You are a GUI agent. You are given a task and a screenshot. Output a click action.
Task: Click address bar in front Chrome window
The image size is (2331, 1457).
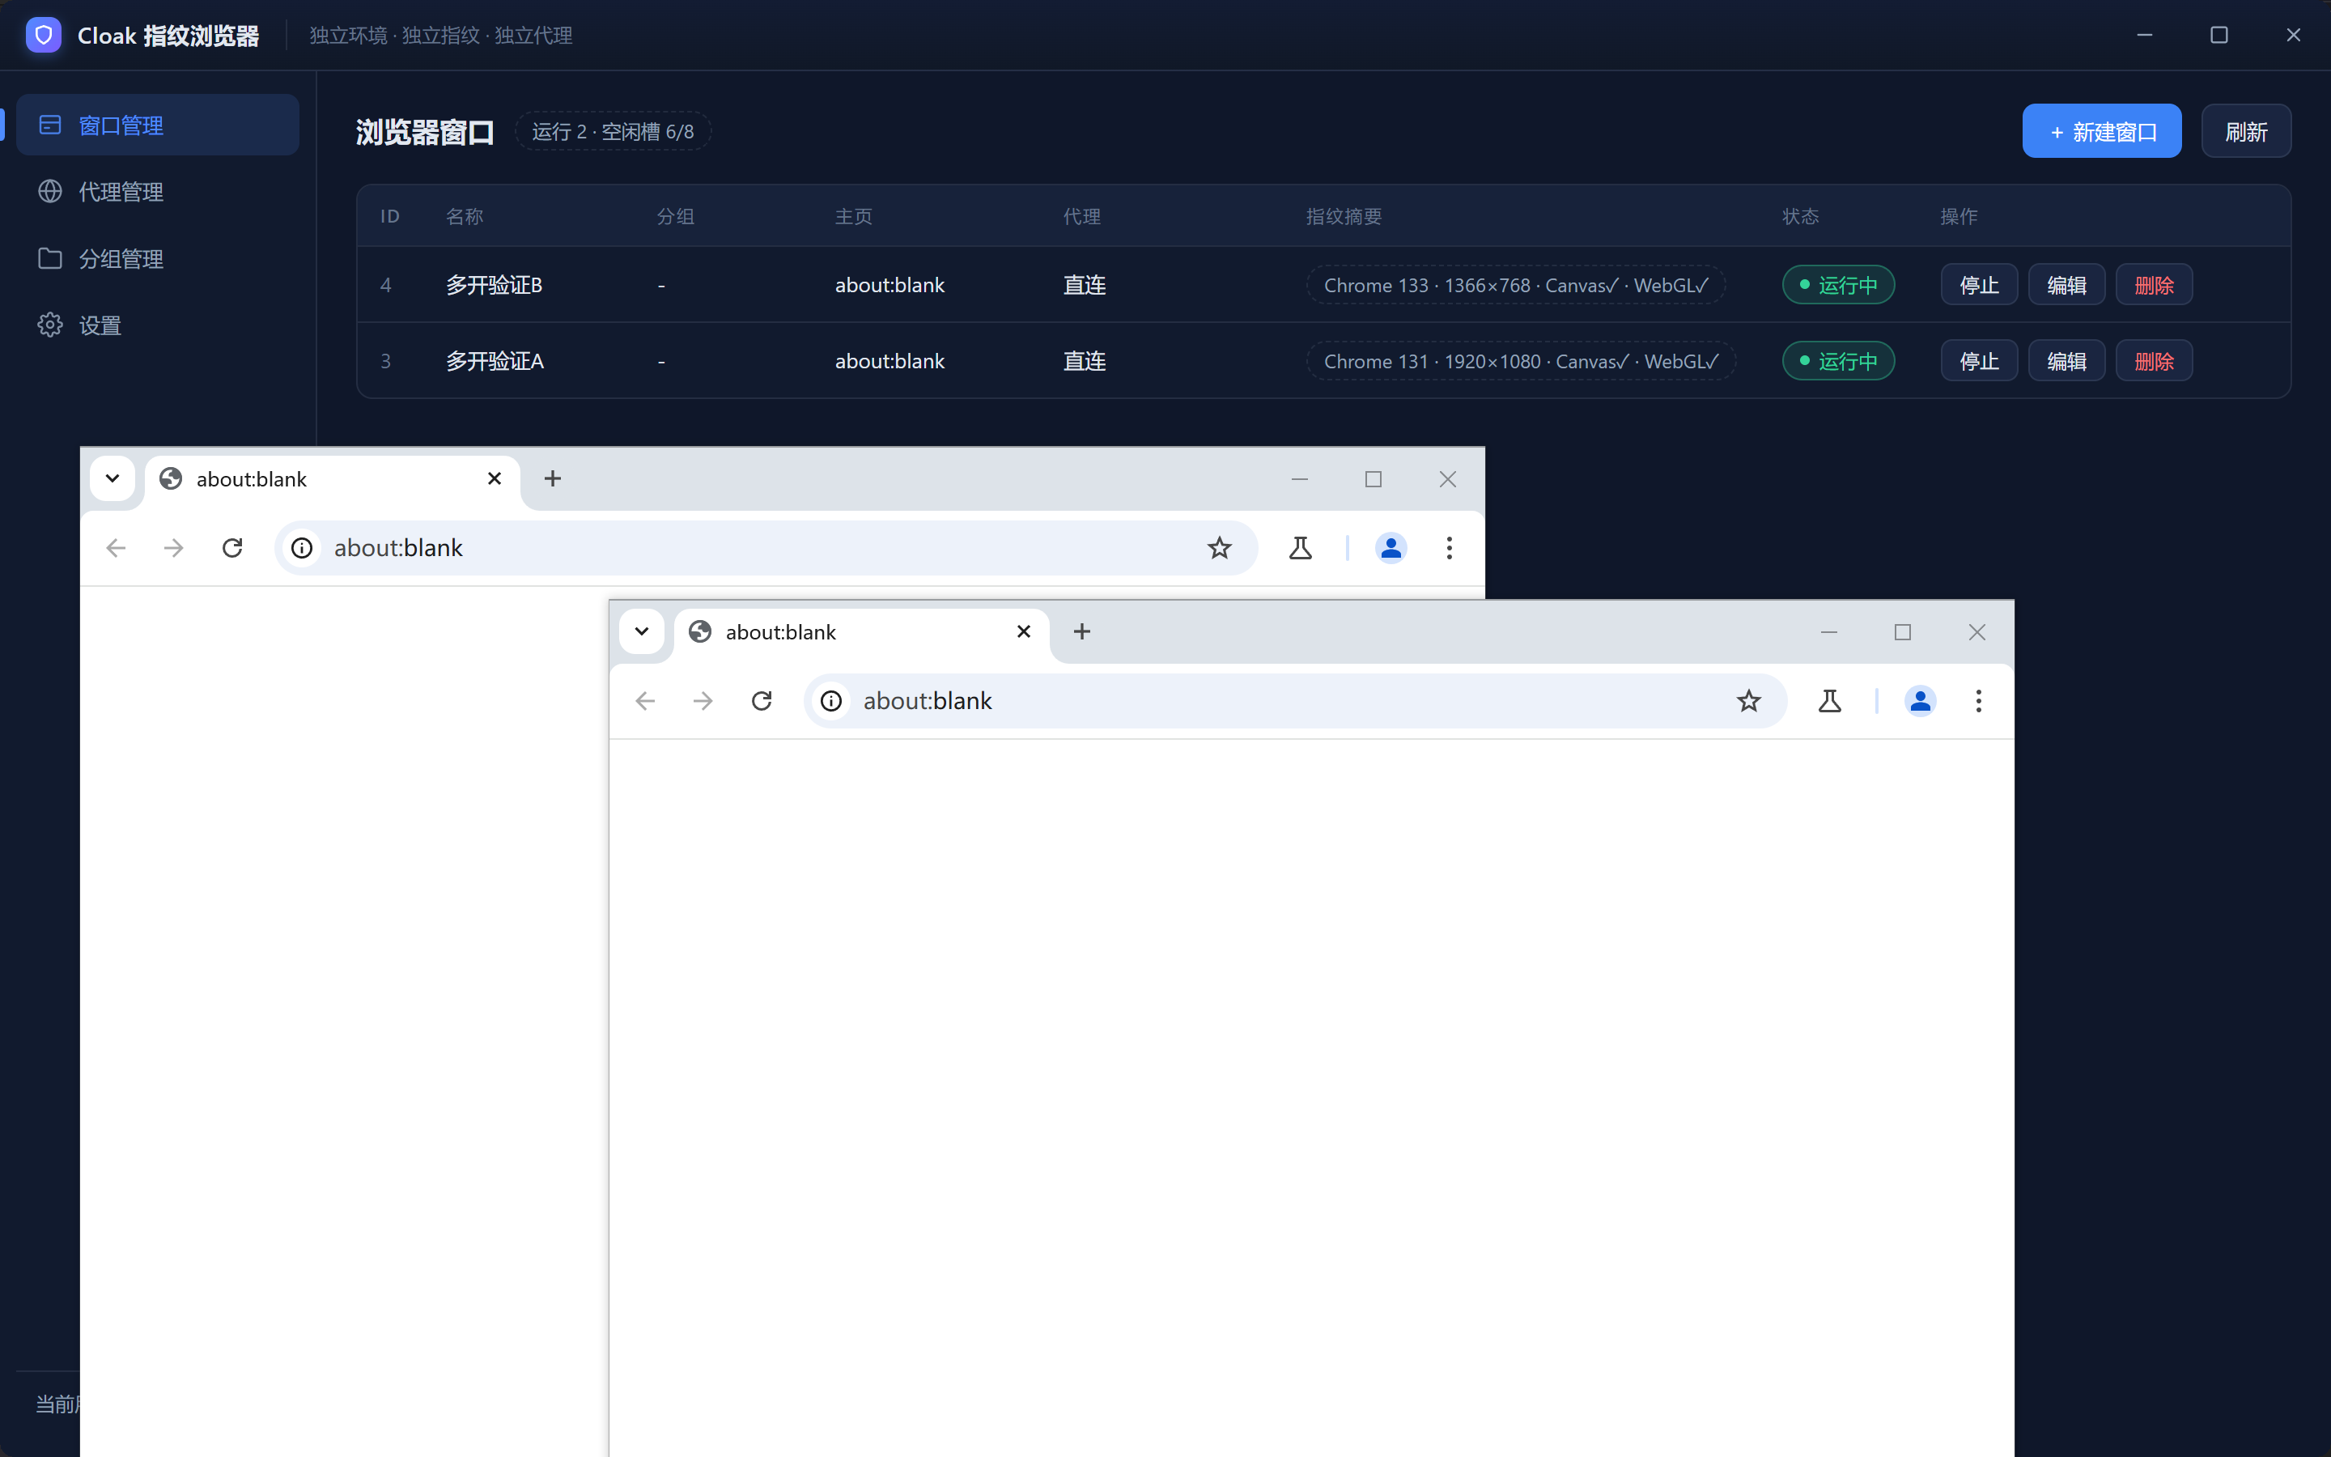point(1296,702)
